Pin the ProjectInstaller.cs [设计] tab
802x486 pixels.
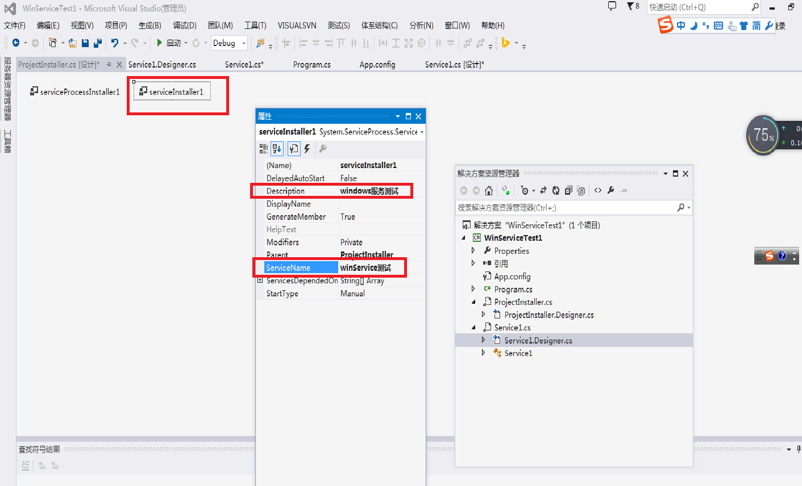click(x=109, y=65)
